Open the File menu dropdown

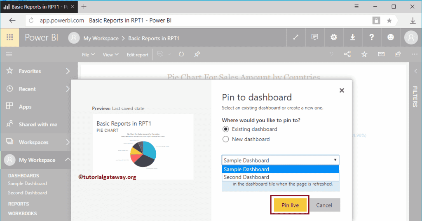(x=88, y=55)
